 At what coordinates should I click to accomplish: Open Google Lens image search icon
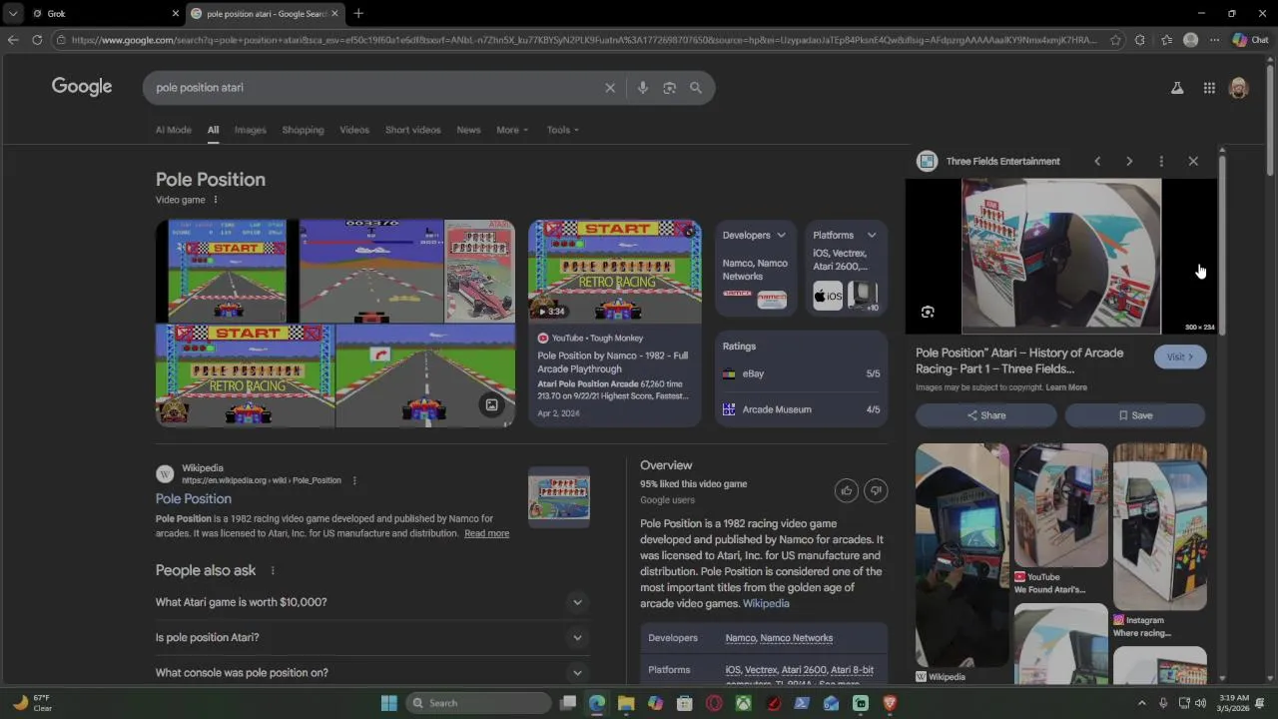(x=670, y=88)
